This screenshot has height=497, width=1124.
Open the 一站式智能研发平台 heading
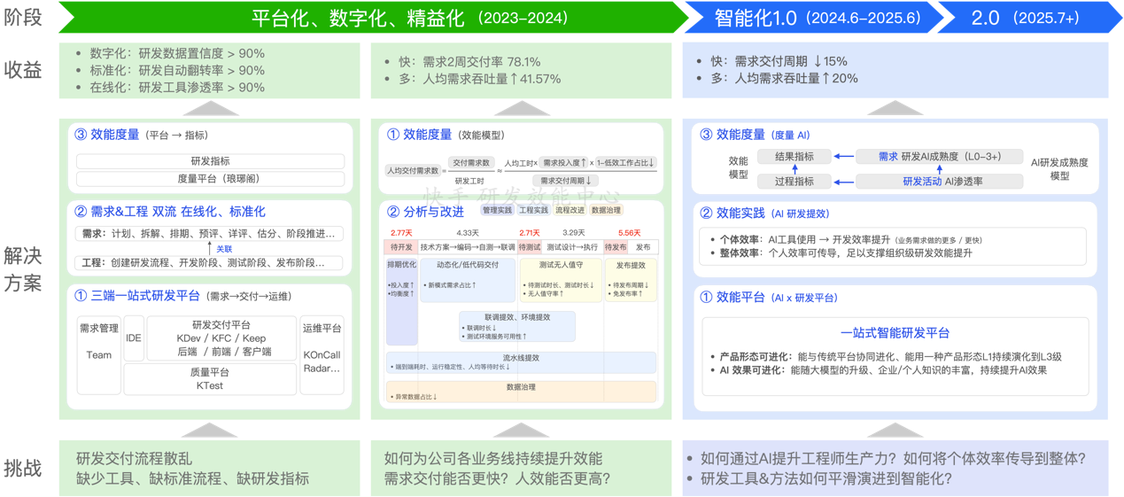[895, 333]
